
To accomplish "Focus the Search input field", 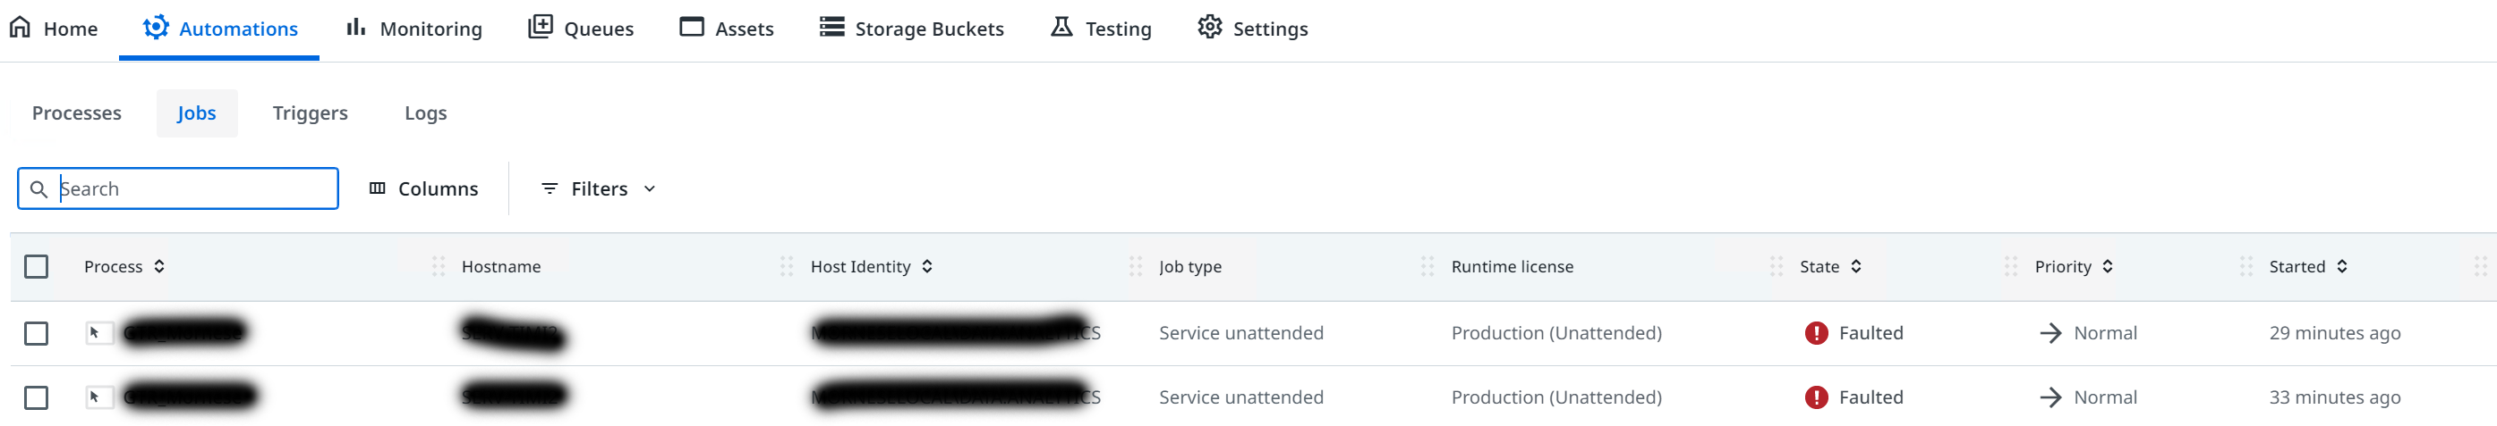I will [177, 188].
